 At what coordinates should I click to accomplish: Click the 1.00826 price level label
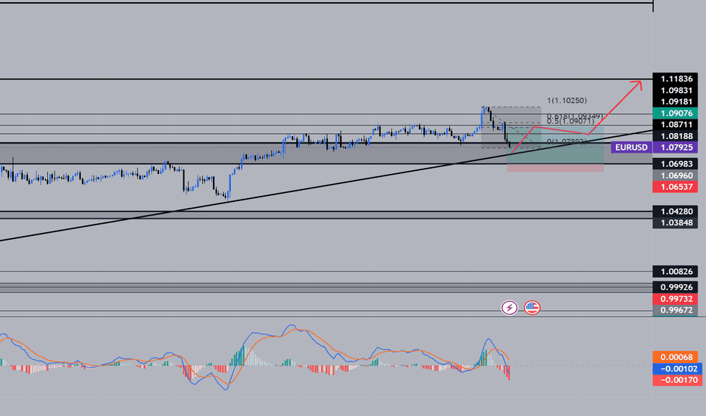click(x=675, y=272)
